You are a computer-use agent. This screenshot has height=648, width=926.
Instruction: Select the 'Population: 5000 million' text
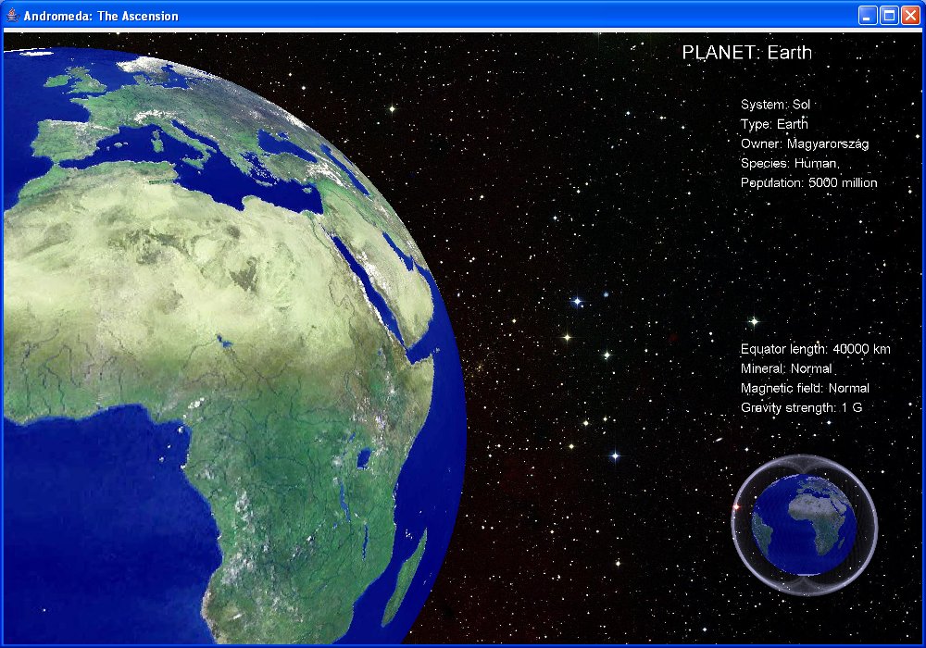point(808,182)
